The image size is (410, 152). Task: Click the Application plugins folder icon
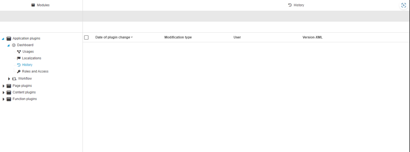(x=9, y=39)
